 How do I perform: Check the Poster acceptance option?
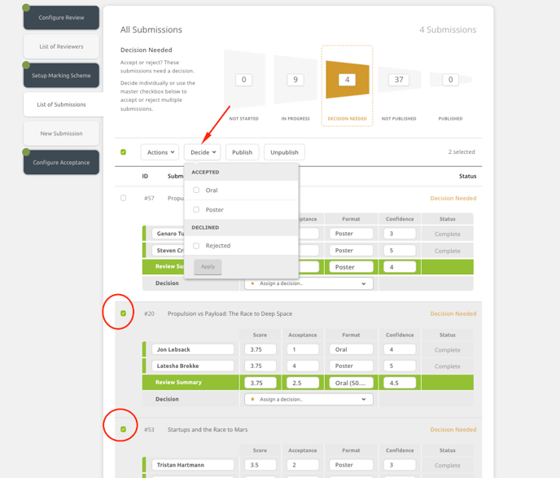pos(196,209)
